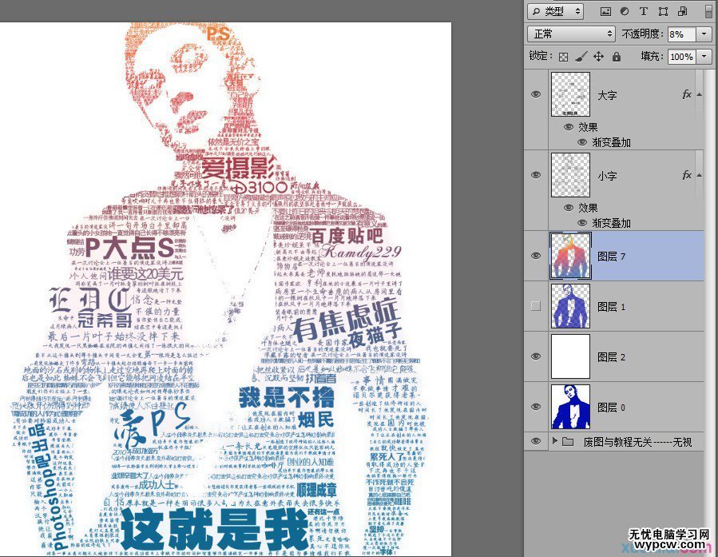
Task: Hide the 大字 layer
Action: click(x=536, y=94)
